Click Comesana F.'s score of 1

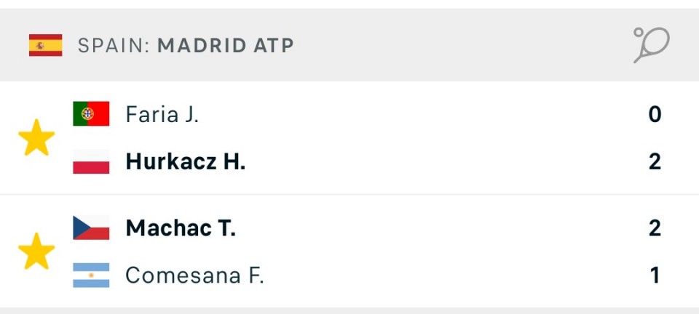coord(655,275)
